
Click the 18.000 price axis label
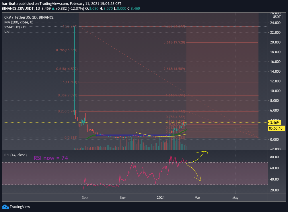point(275,52)
